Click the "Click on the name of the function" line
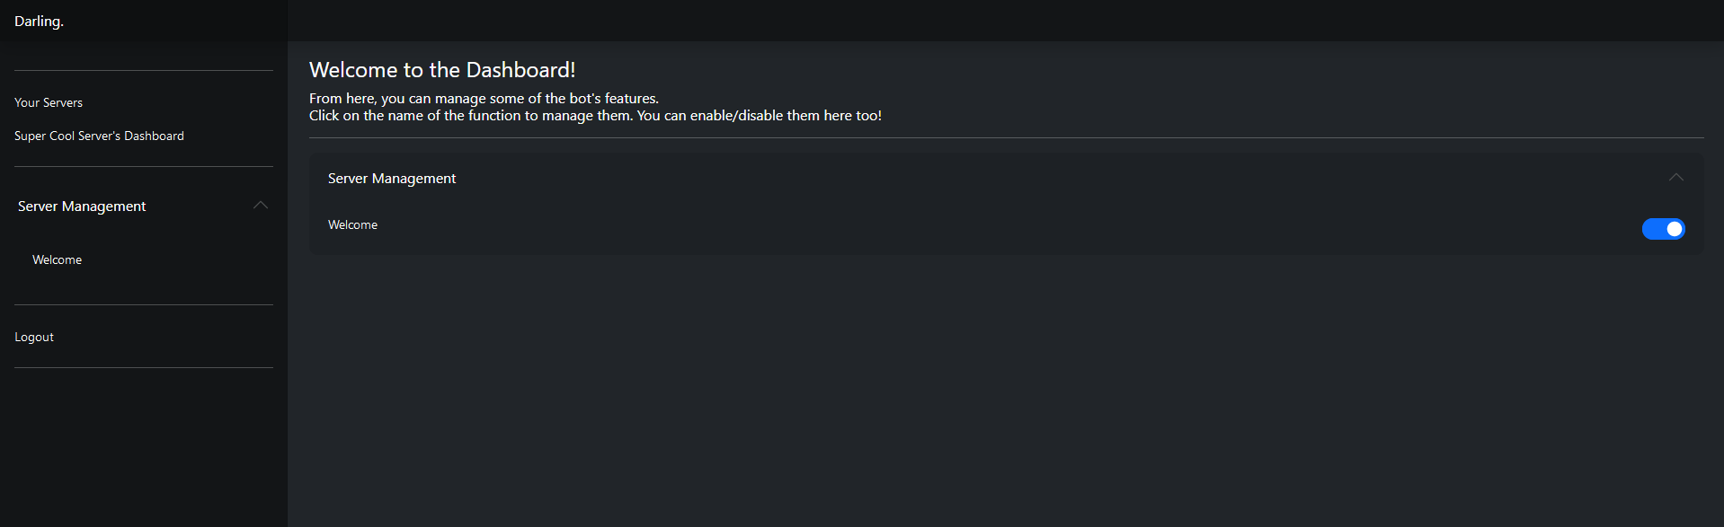This screenshot has width=1724, height=527. (595, 116)
